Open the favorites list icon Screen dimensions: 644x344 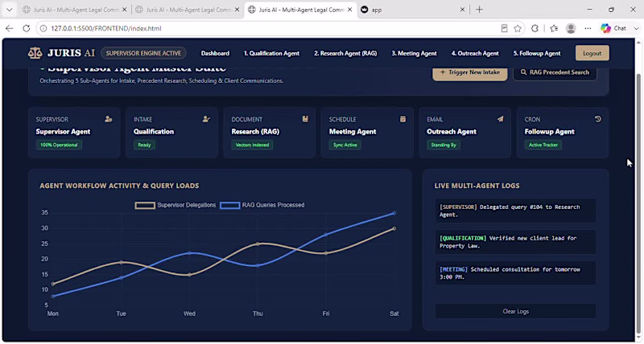coord(554,28)
